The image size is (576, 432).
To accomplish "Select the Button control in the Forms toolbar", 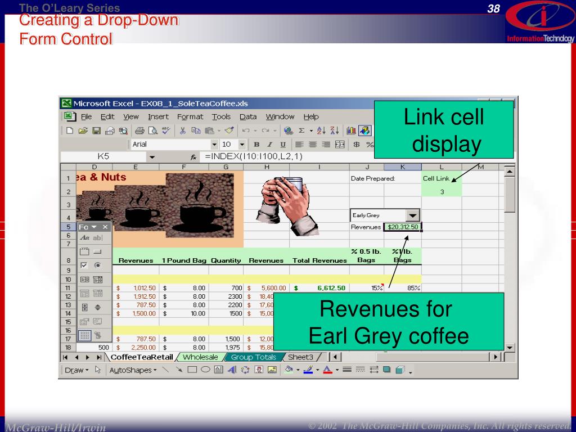I will (97, 251).
